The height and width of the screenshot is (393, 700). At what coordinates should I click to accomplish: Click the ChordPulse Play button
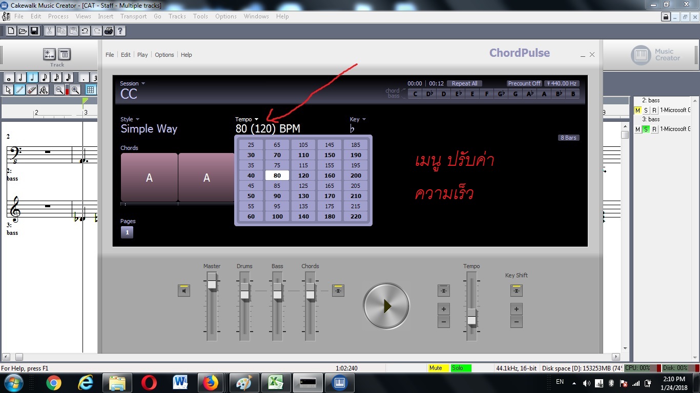(386, 306)
